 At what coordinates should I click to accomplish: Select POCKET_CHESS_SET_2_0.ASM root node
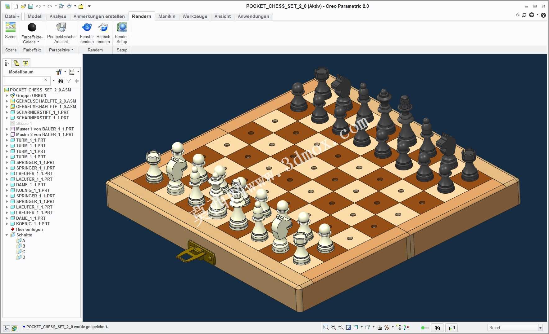click(x=38, y=90)
